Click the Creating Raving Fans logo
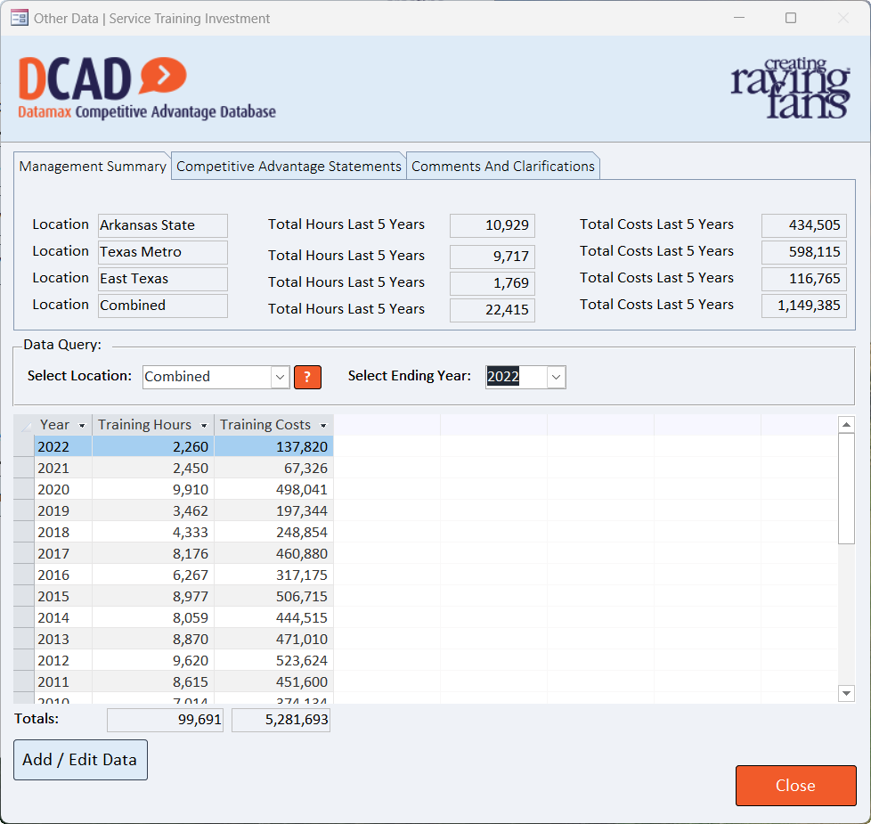Viewport: 871px width, 824px height. coord(790,88)
